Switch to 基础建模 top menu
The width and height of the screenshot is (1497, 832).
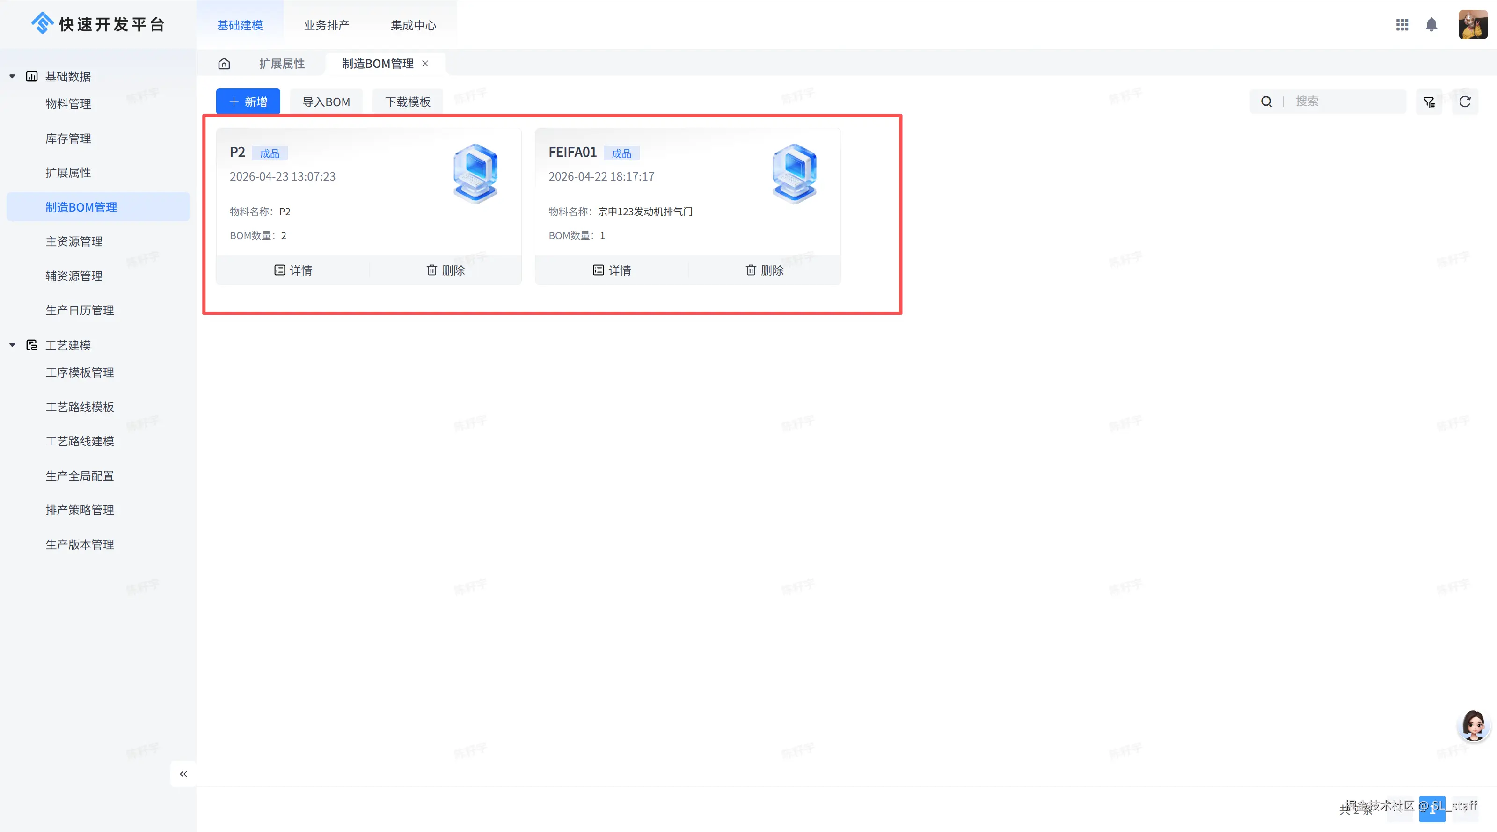(240, 25)
